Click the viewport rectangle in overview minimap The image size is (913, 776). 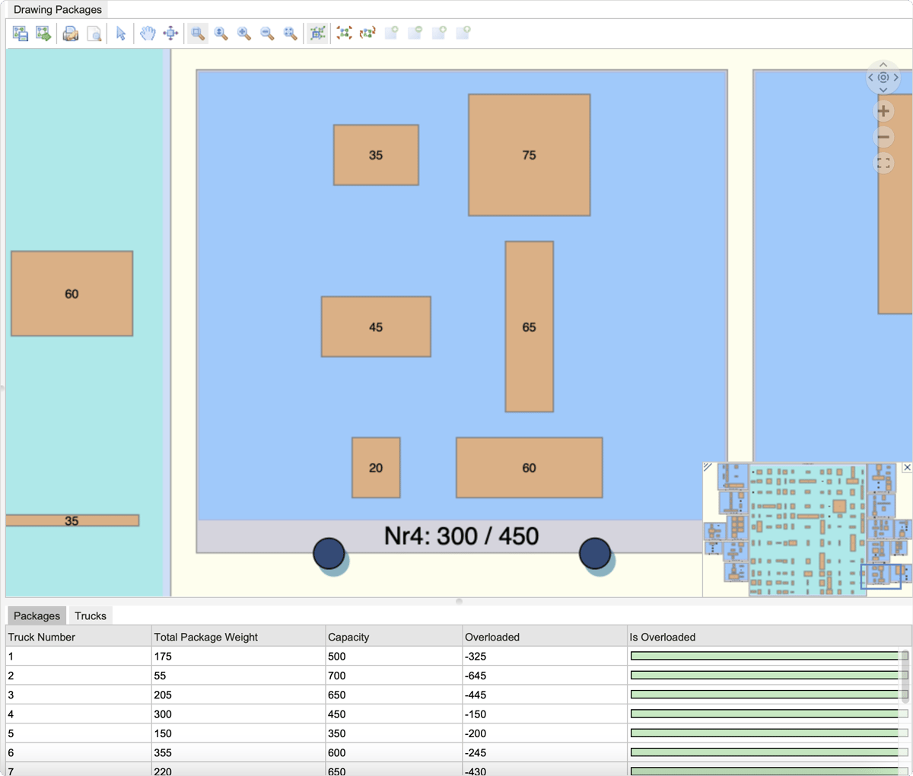tap(881, 576)
